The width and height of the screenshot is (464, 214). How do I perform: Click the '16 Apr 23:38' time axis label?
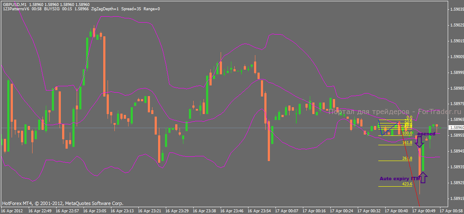tap(204, 211)
